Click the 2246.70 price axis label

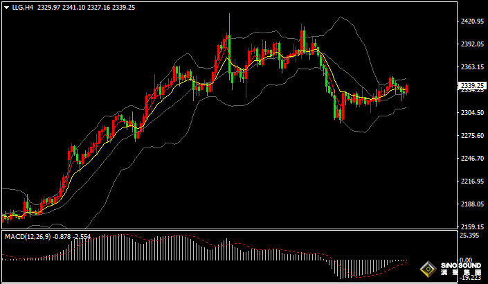471,159
